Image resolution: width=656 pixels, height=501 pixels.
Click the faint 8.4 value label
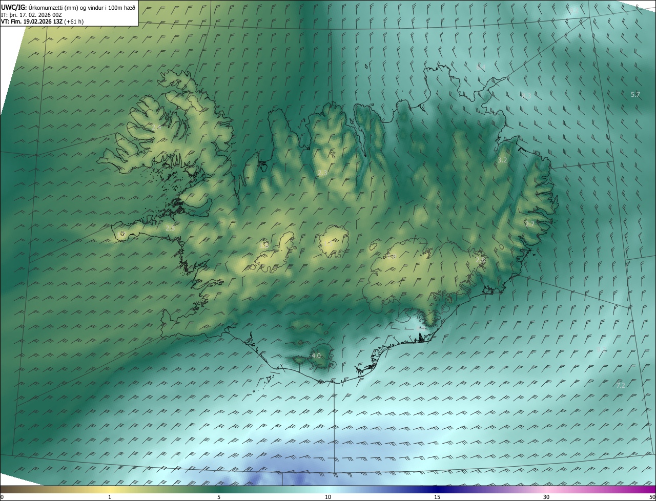pyautogui.click(x=481, y=67)
